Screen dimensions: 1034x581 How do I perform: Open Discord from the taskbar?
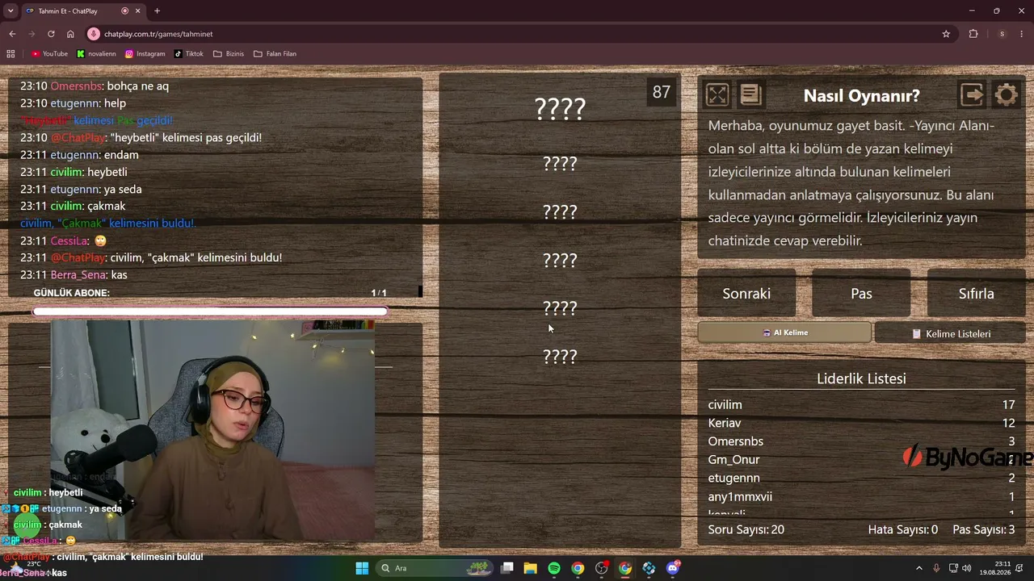tap(673, 568)
